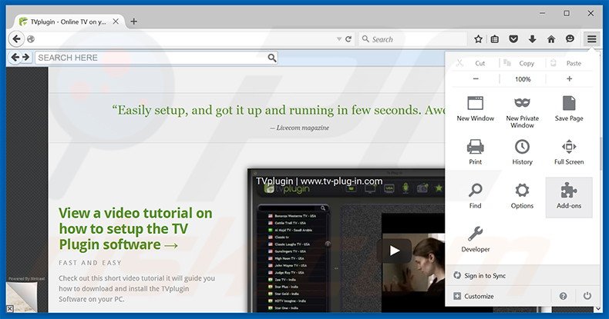Viewport: 609px width, 319px height.
Task: Click the Hello chat smiley icon
Action: [570, 38]
